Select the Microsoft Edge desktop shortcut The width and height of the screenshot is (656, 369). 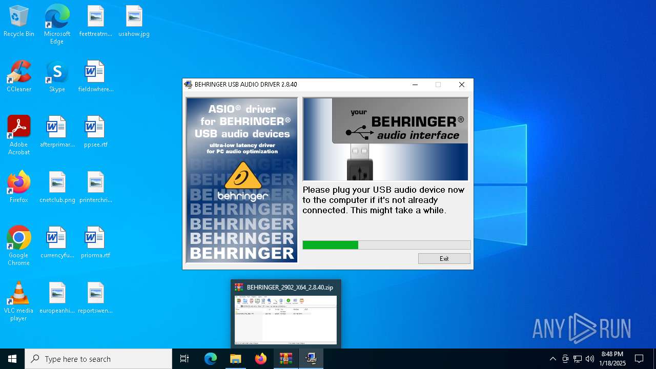click(x=57, y=25)
